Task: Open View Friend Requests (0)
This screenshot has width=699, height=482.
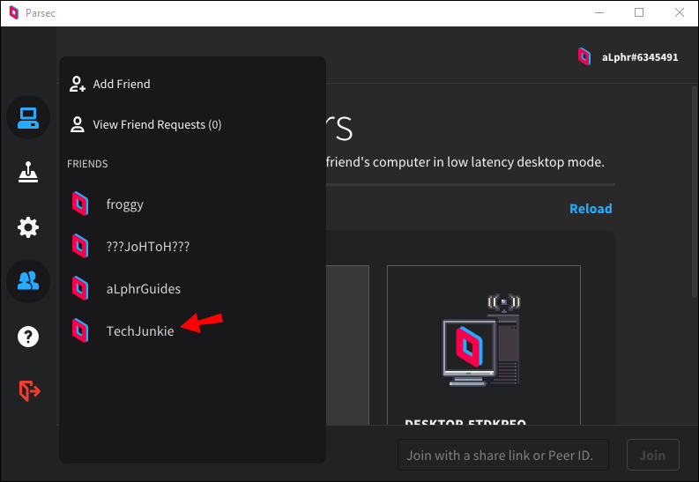Action: tap(157, 125)
